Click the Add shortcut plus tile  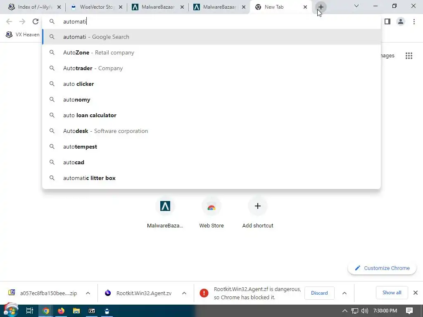258,213
